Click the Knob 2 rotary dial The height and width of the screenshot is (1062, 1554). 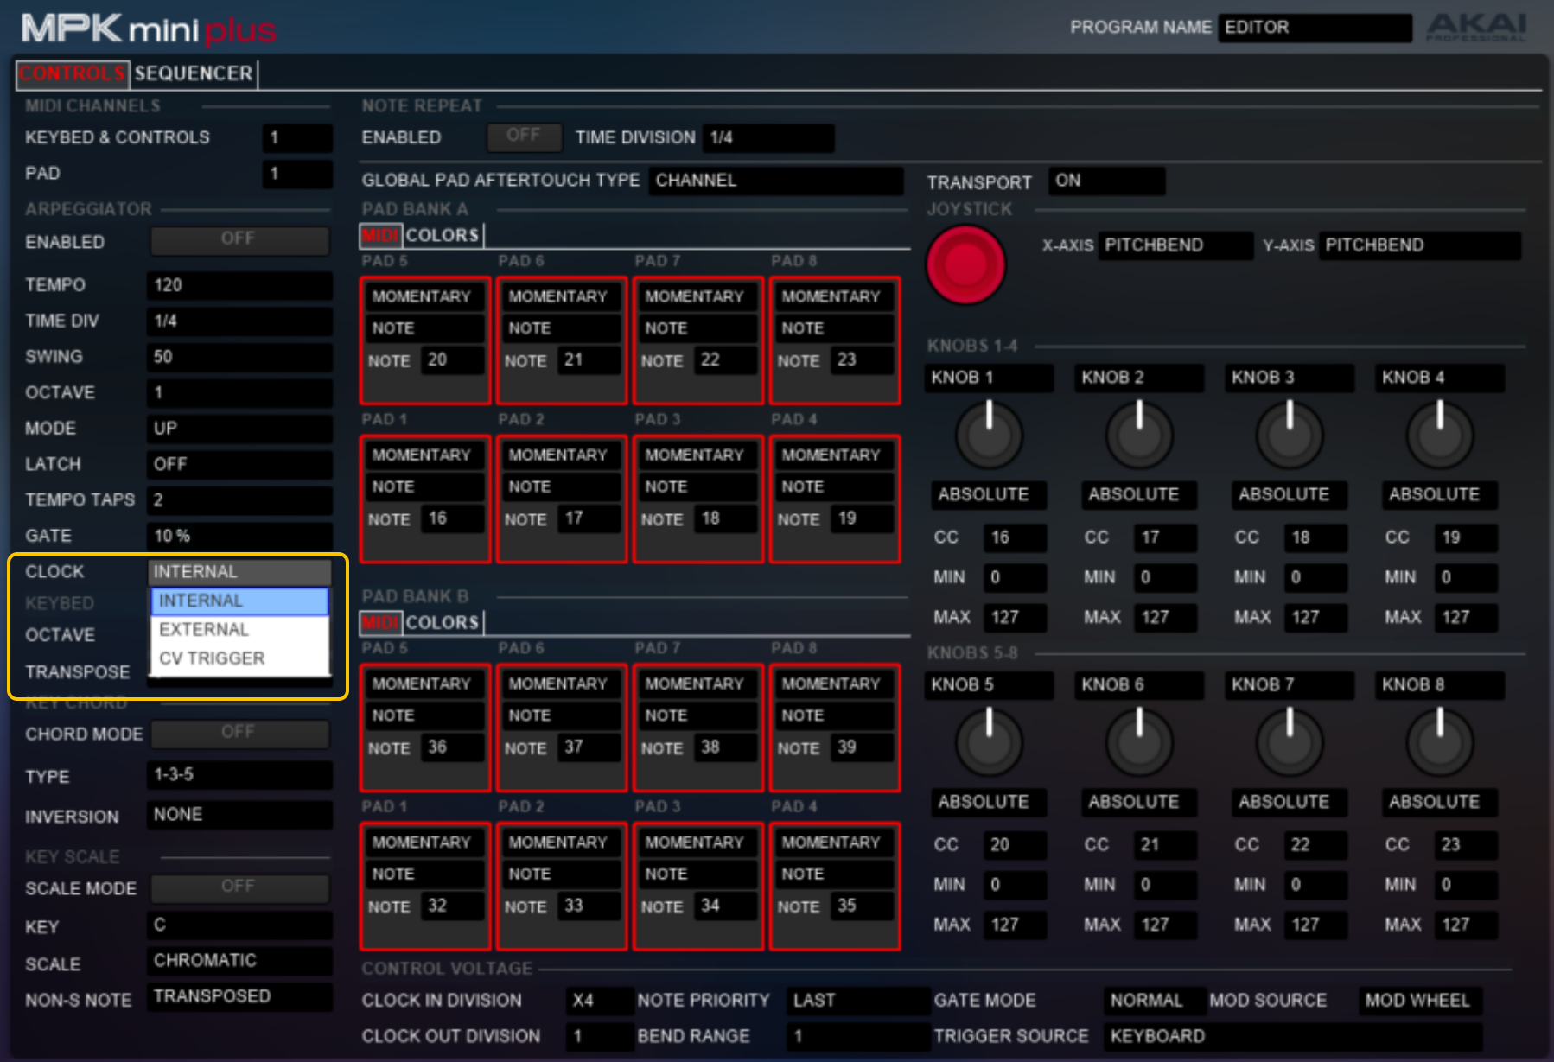pos(1139,435)
